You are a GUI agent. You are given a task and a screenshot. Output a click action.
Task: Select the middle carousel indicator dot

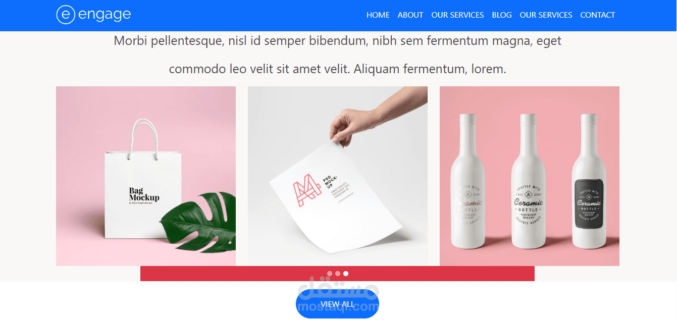pos(338,274)
